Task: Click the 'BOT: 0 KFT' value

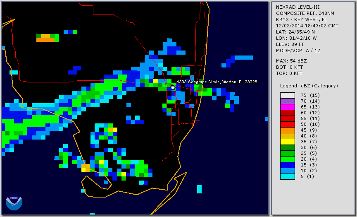Action: coord(289,67)
